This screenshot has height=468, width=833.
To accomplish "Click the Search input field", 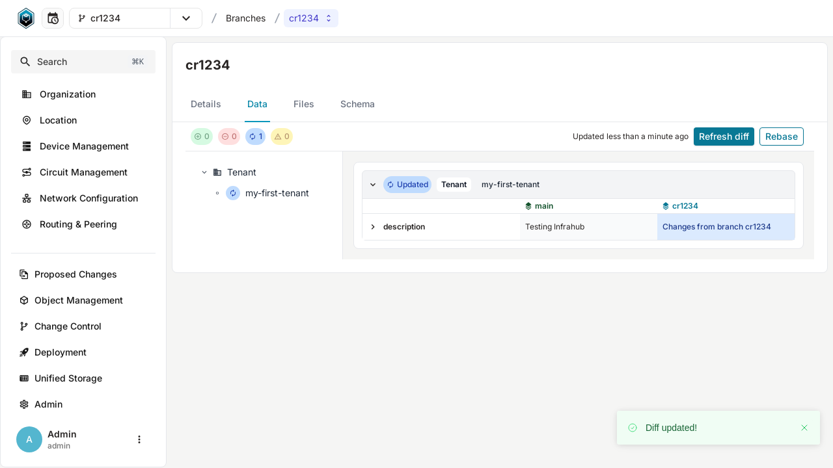I will click(83, 62).
